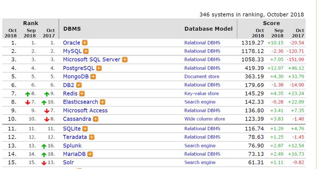Open Wide column store link for Cassandra
Image resolution: width=320 pixels, height=169 pixels.
(205, 119)
